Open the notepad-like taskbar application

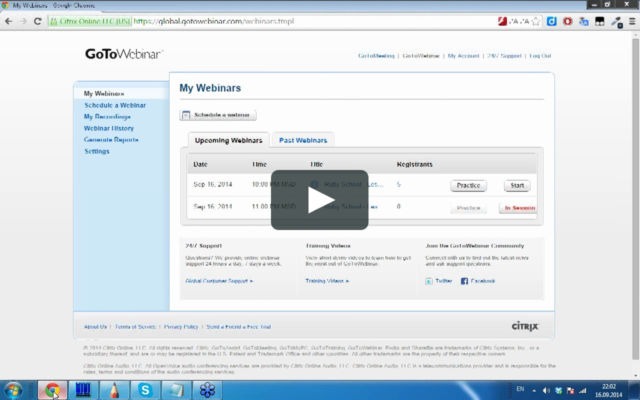click(176, 390)
